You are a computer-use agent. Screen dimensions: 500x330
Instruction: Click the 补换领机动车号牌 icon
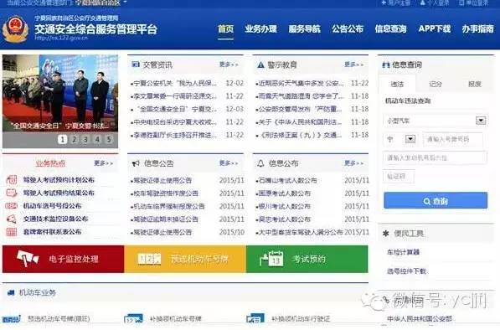[133, 318]
